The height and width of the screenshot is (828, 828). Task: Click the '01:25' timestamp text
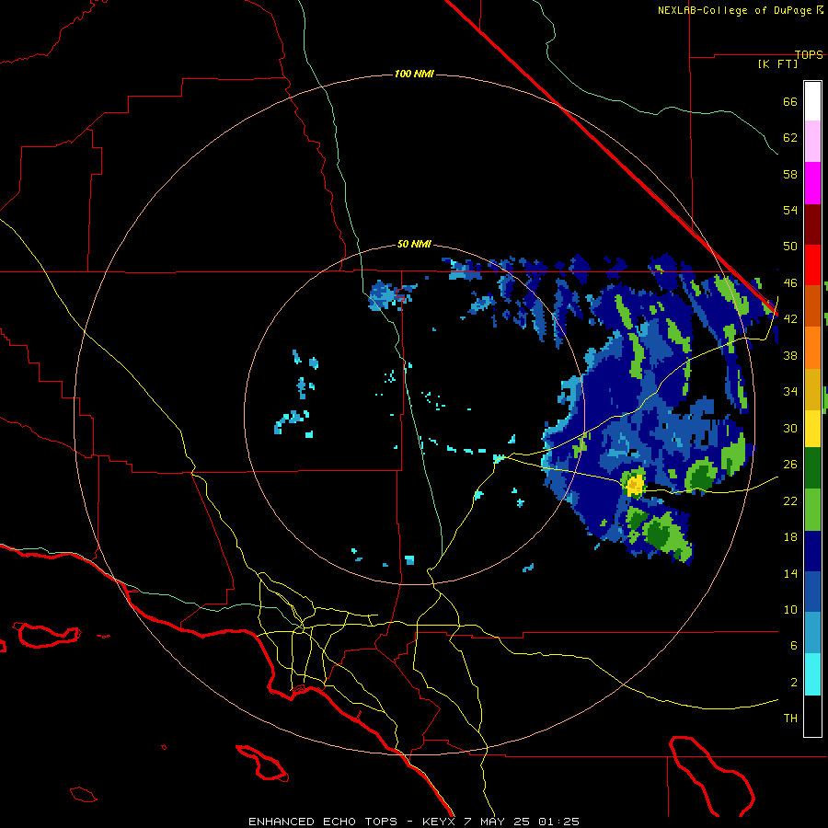[558, 822]
